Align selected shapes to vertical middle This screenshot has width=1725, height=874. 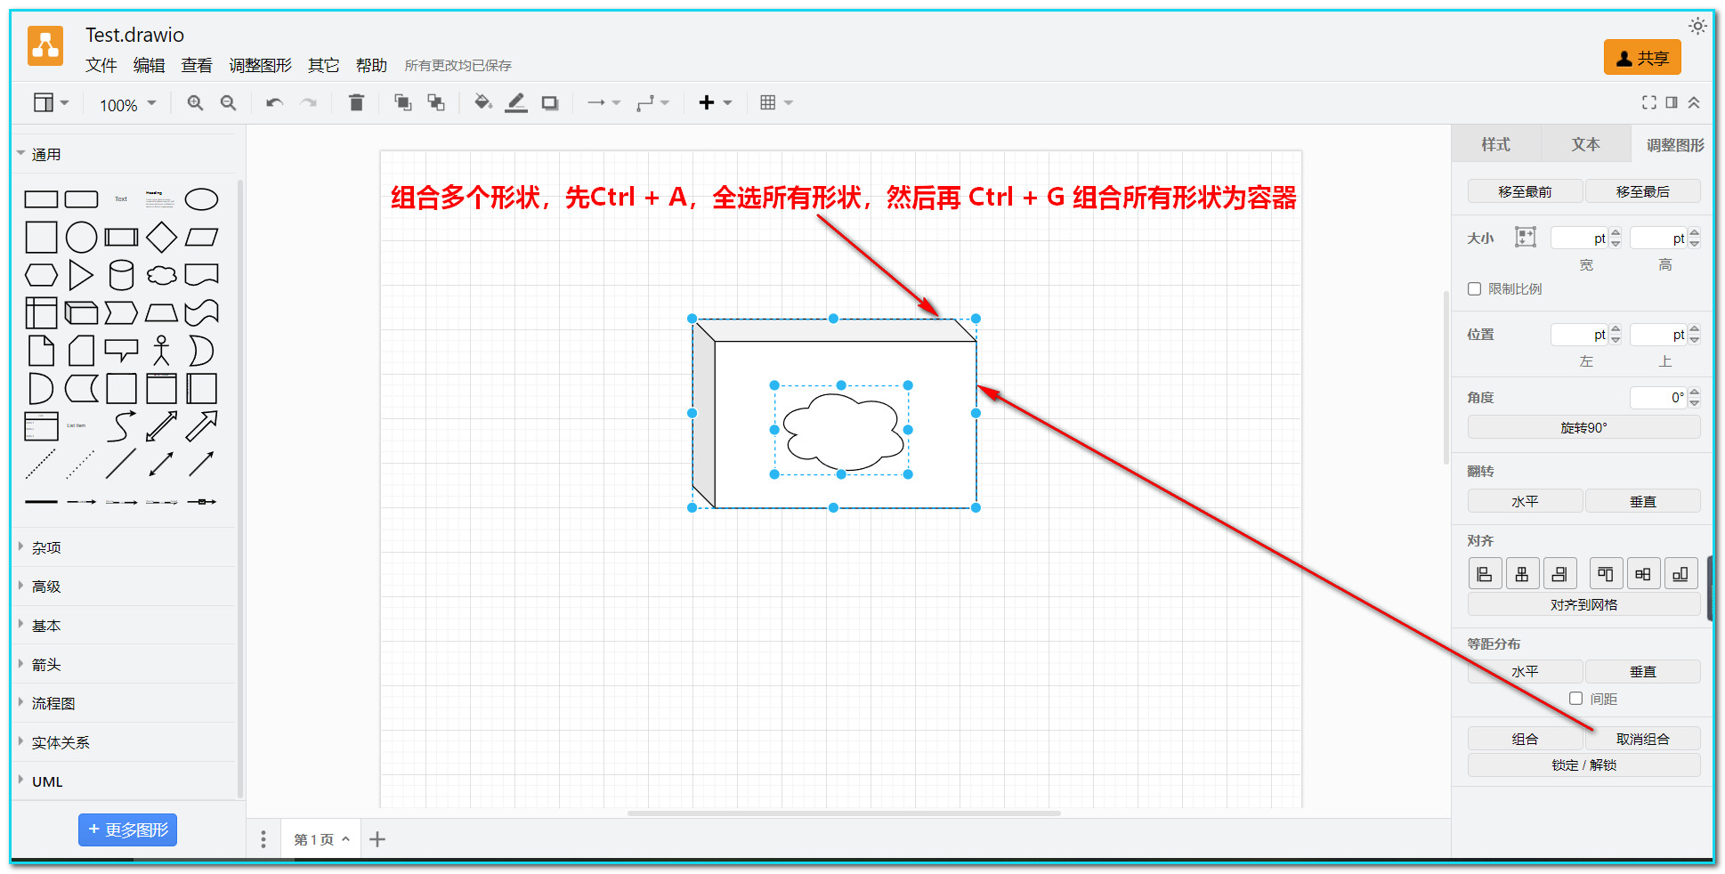tap(1643, 574)
